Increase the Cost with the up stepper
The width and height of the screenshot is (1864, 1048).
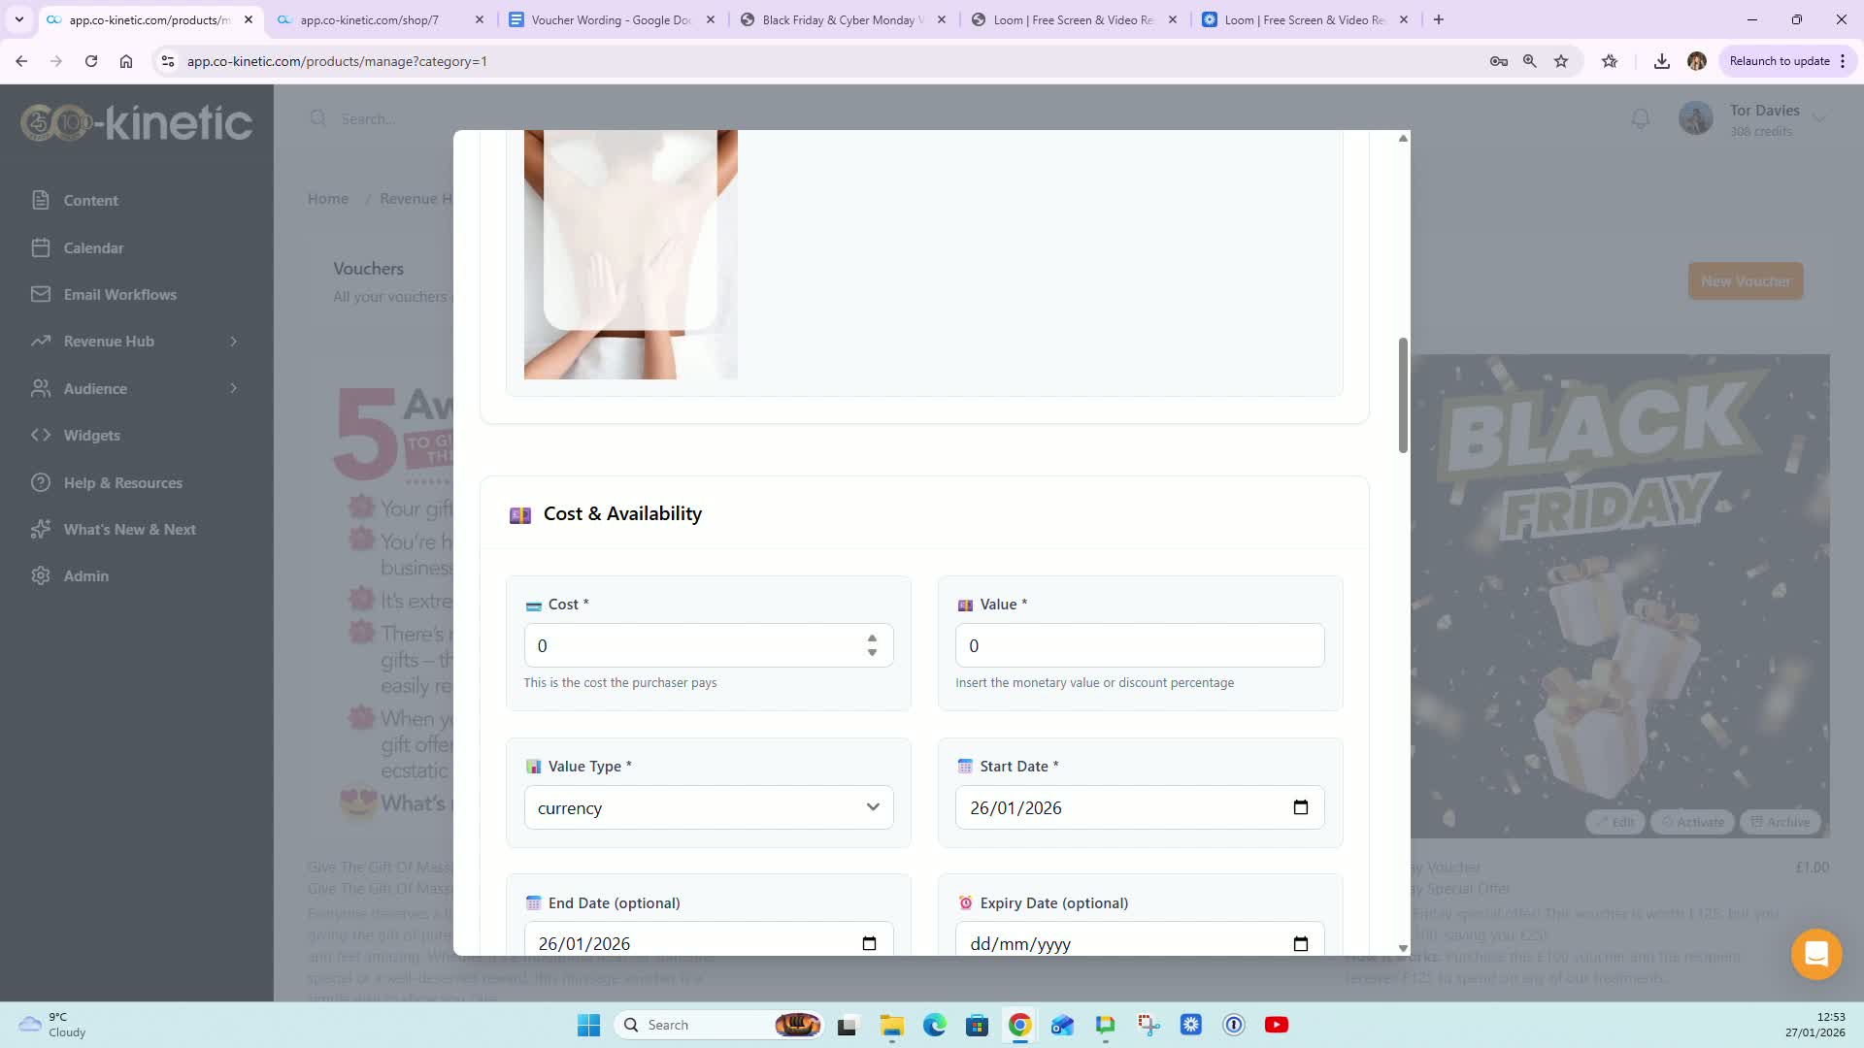pyautogui.click(x=872, y=639)
